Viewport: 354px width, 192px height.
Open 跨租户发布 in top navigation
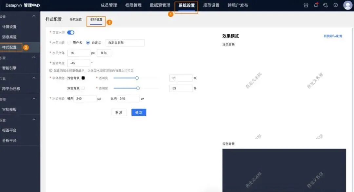tap(238, 5)
